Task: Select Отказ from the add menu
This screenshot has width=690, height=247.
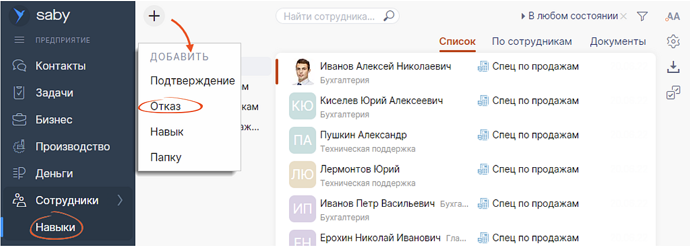Action: (165, 106)
